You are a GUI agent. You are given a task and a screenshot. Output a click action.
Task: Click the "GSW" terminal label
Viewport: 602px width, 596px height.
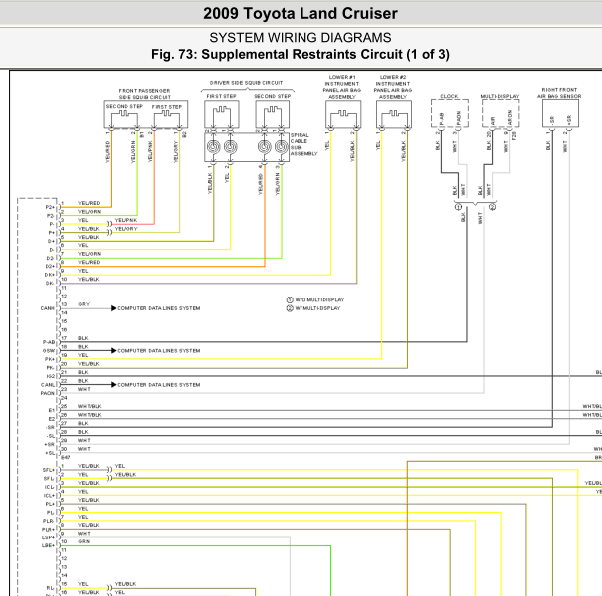tap(49, 351)
